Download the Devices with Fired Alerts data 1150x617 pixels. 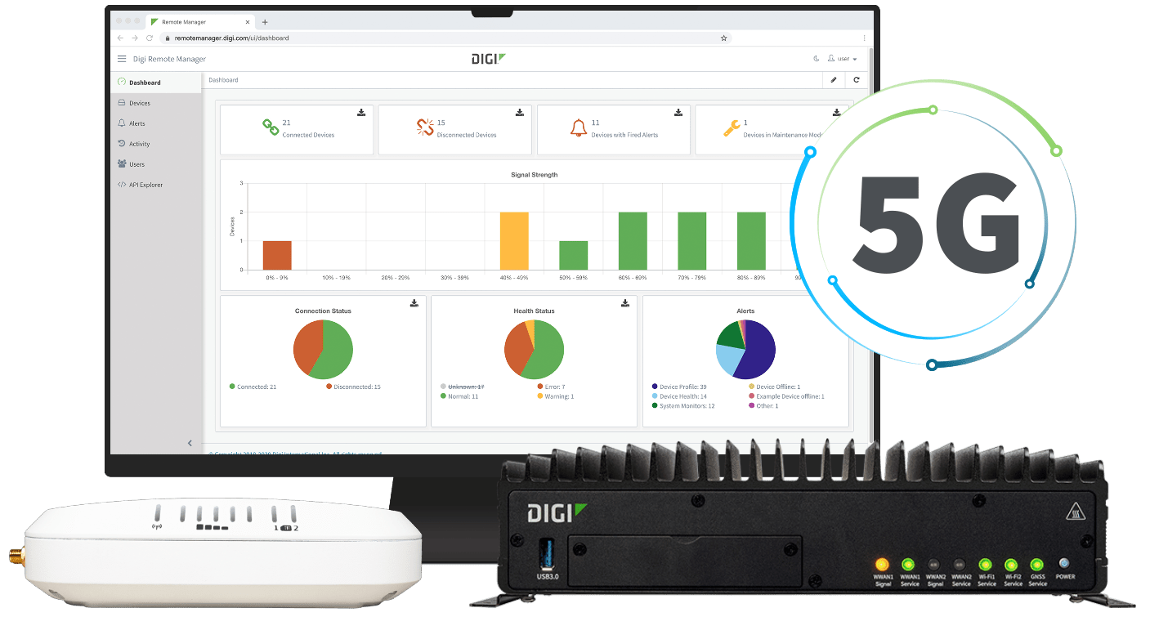click(678, 113)
